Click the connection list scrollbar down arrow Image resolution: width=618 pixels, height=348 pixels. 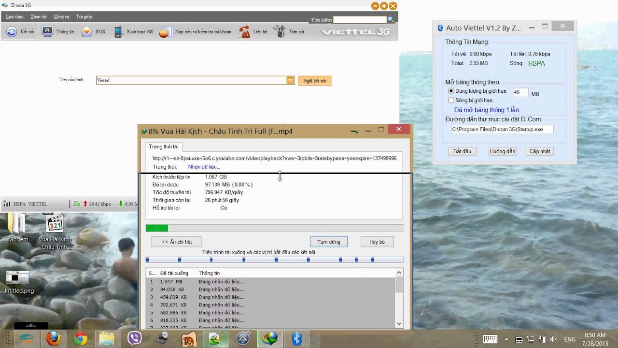pos(399,324)
